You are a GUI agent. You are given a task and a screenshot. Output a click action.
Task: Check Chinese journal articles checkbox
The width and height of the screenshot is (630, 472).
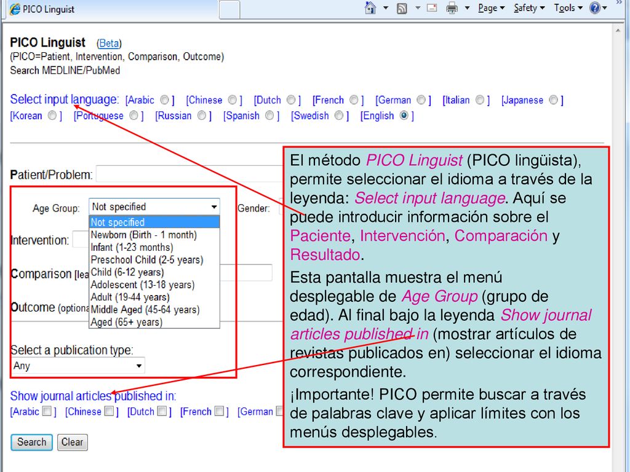click(x=109, y=411)
